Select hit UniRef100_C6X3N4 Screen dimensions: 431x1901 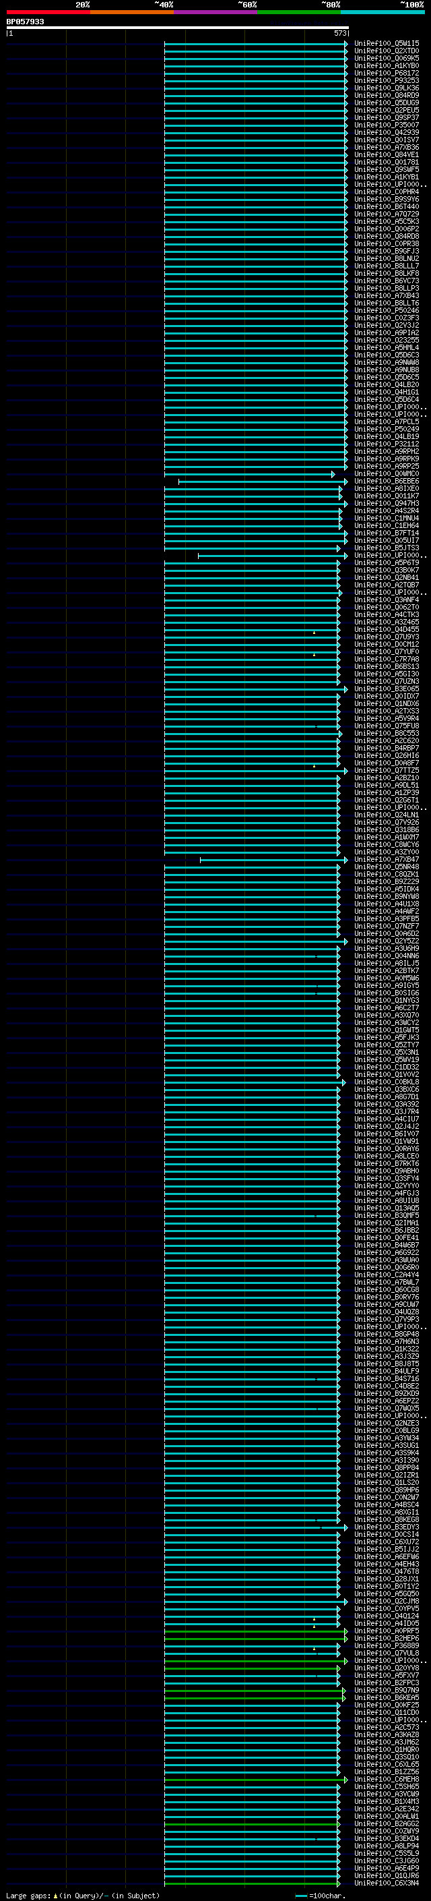pyautogui.click(x=387, y=1883)
